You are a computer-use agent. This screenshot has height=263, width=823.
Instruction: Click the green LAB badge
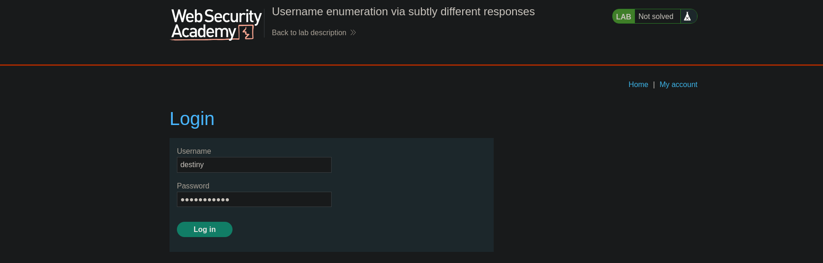(x=623, y=17)
